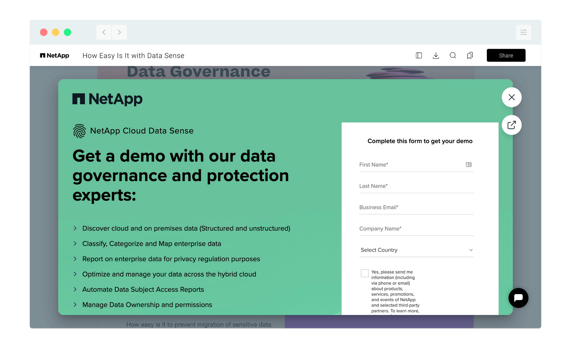Click the bookmark icon

(x=470, y=55)
